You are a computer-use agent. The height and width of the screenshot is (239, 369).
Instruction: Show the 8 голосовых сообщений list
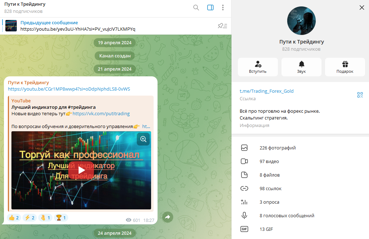pos(286,215)
